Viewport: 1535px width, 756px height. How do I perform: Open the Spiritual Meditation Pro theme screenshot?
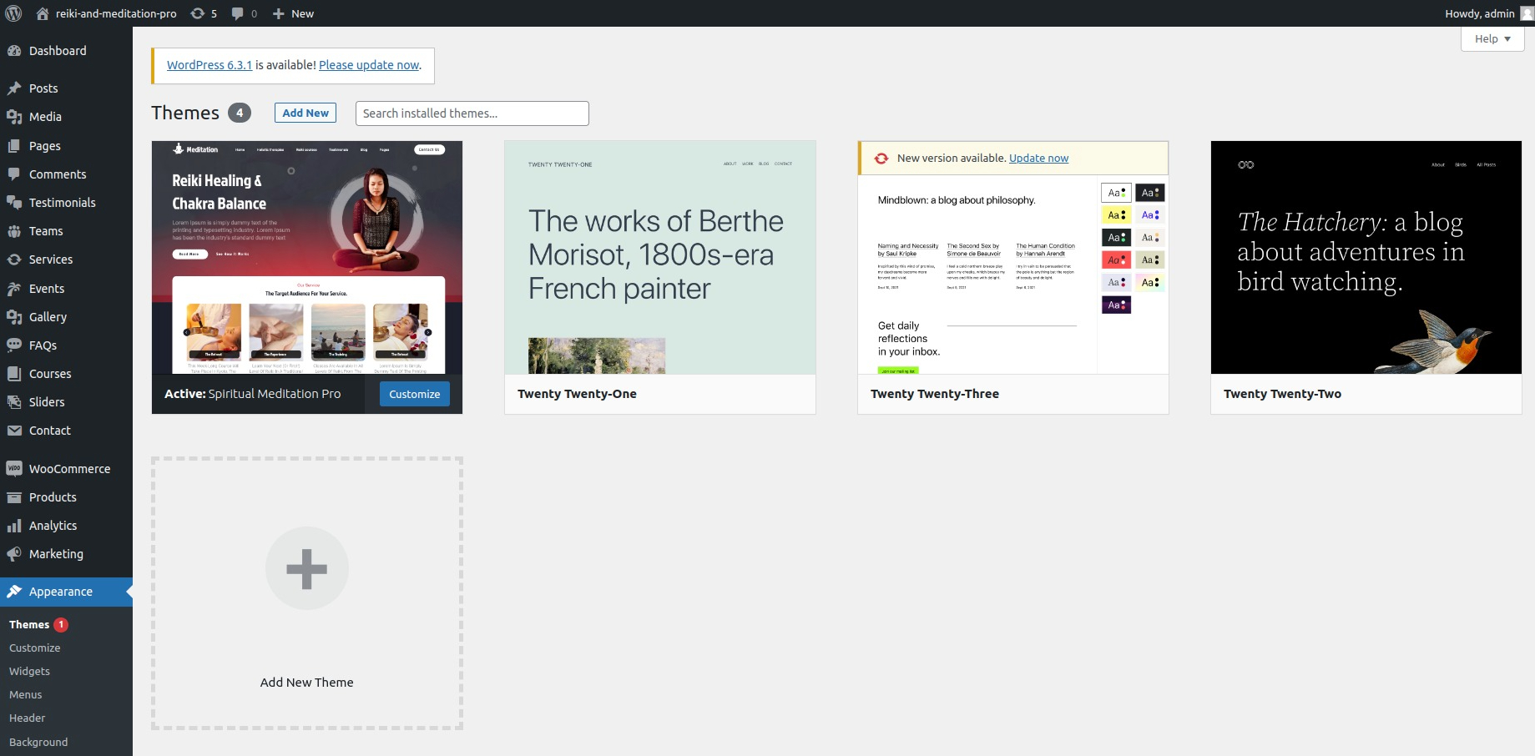(x=307, y=257)
